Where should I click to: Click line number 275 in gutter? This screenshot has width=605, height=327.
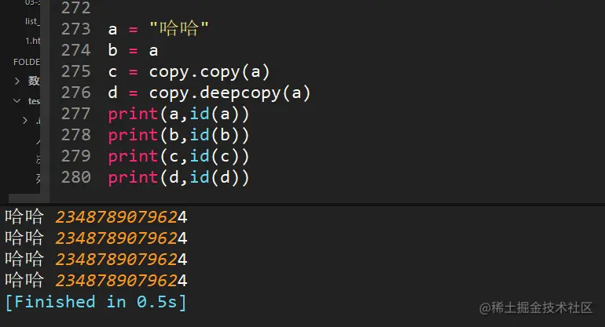tap(76, 71)
